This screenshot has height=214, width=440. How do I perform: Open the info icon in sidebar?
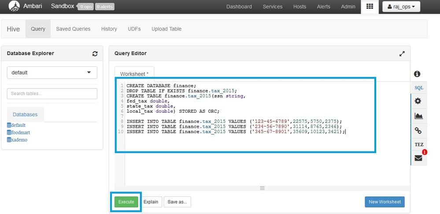[417, 74]
